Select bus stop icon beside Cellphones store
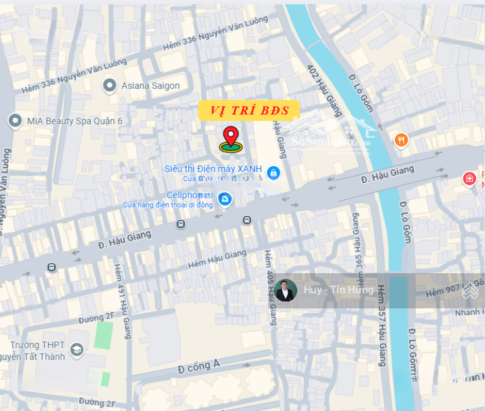The height and width of the screenshot is (411, 485). click(181, 224)
